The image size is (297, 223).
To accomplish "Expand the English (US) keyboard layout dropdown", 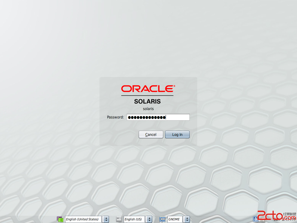I will [138, 219].
